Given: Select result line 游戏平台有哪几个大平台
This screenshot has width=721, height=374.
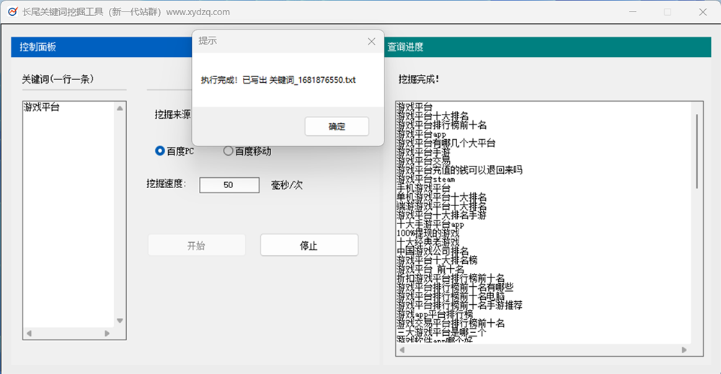Looking at the screenshot, I should [x=446, y=143].
